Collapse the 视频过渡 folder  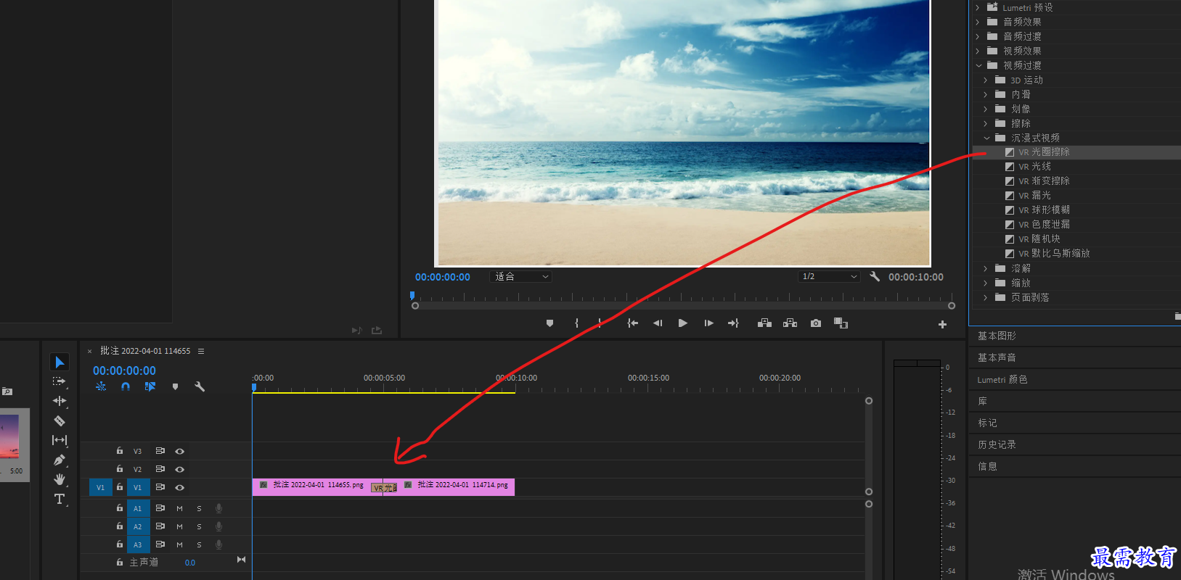pyautogui.click(x=978, y=65)
